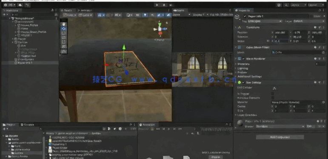Expand House_Green_Prefab in Hierarchy
Viewport: 328px width, 159px height.
16,32
